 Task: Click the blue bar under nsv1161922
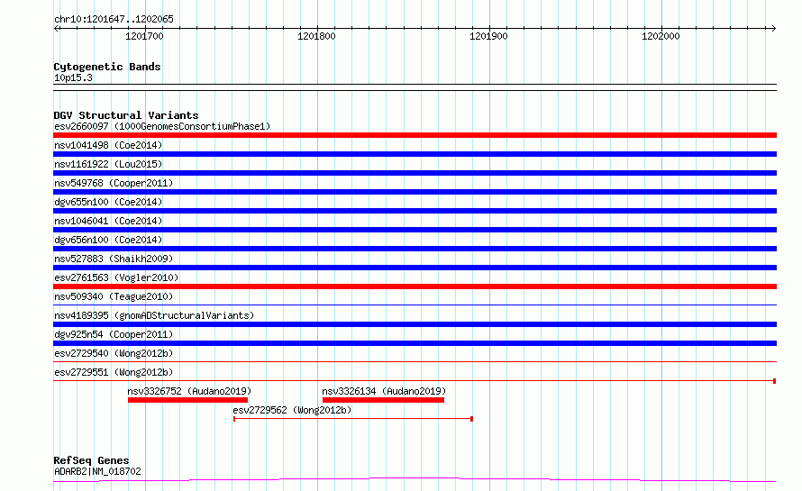coord(415,173)
